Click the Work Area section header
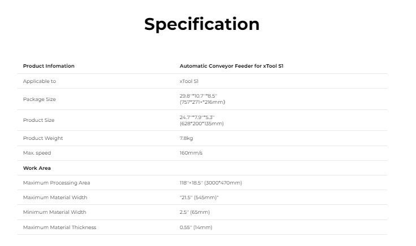 [37, 168]
